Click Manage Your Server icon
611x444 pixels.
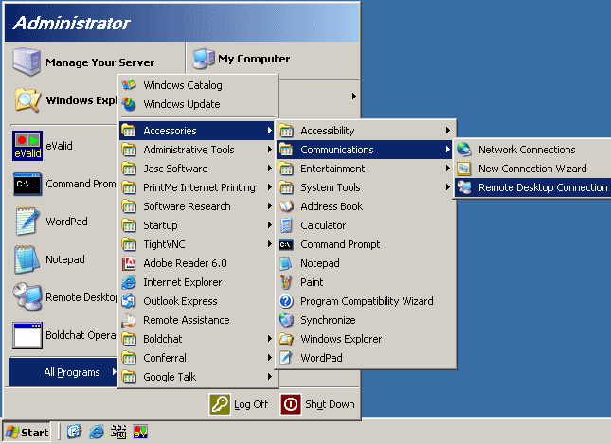(27, 62)
